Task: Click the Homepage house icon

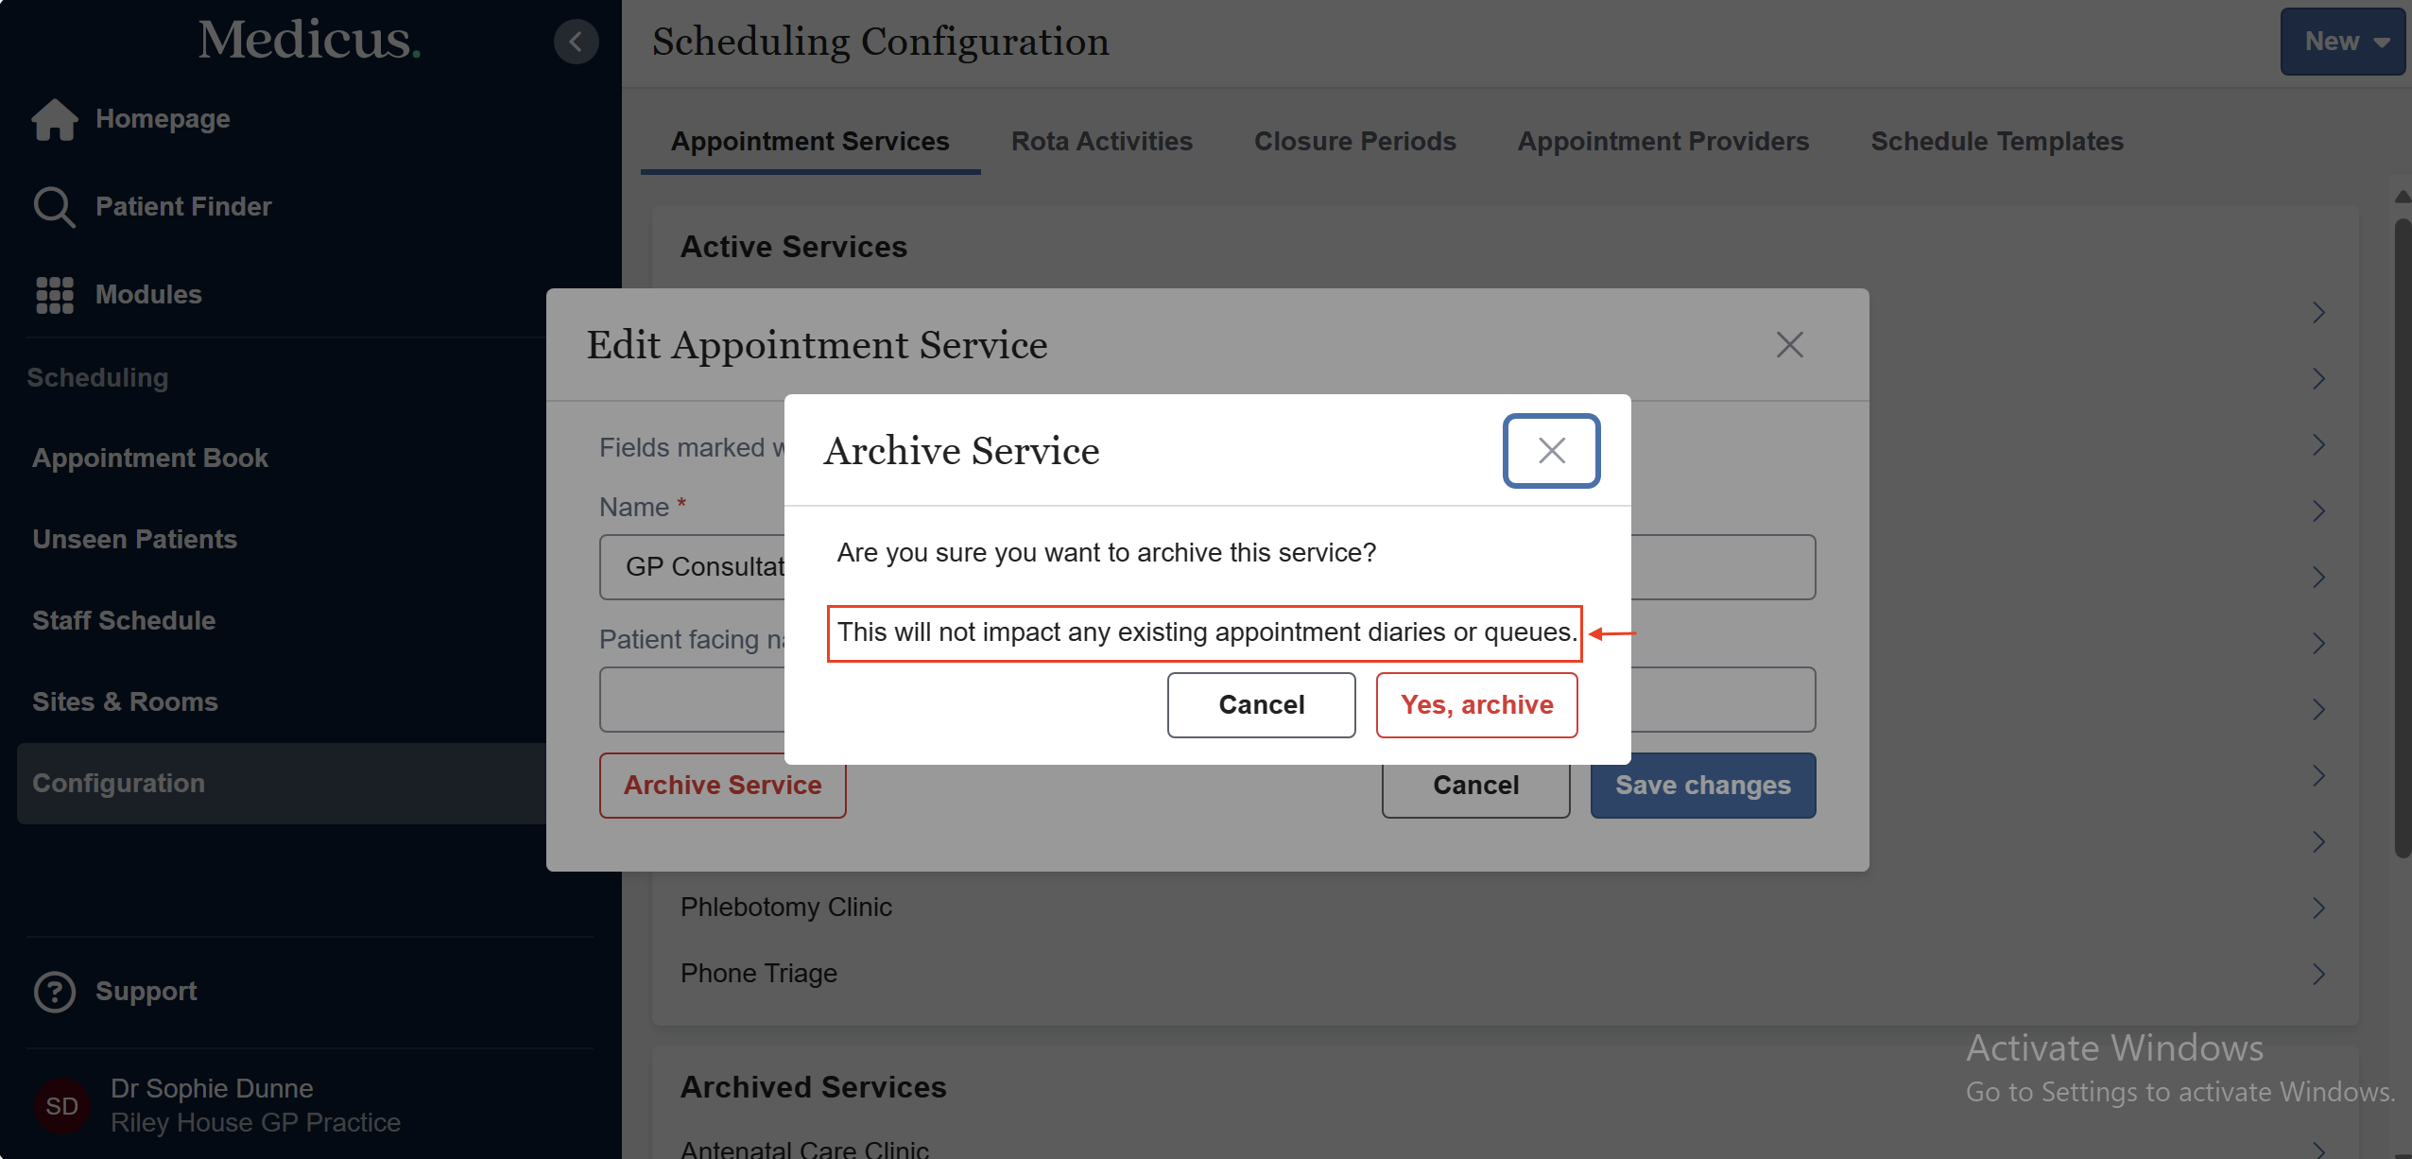Action: click(54, 119)
